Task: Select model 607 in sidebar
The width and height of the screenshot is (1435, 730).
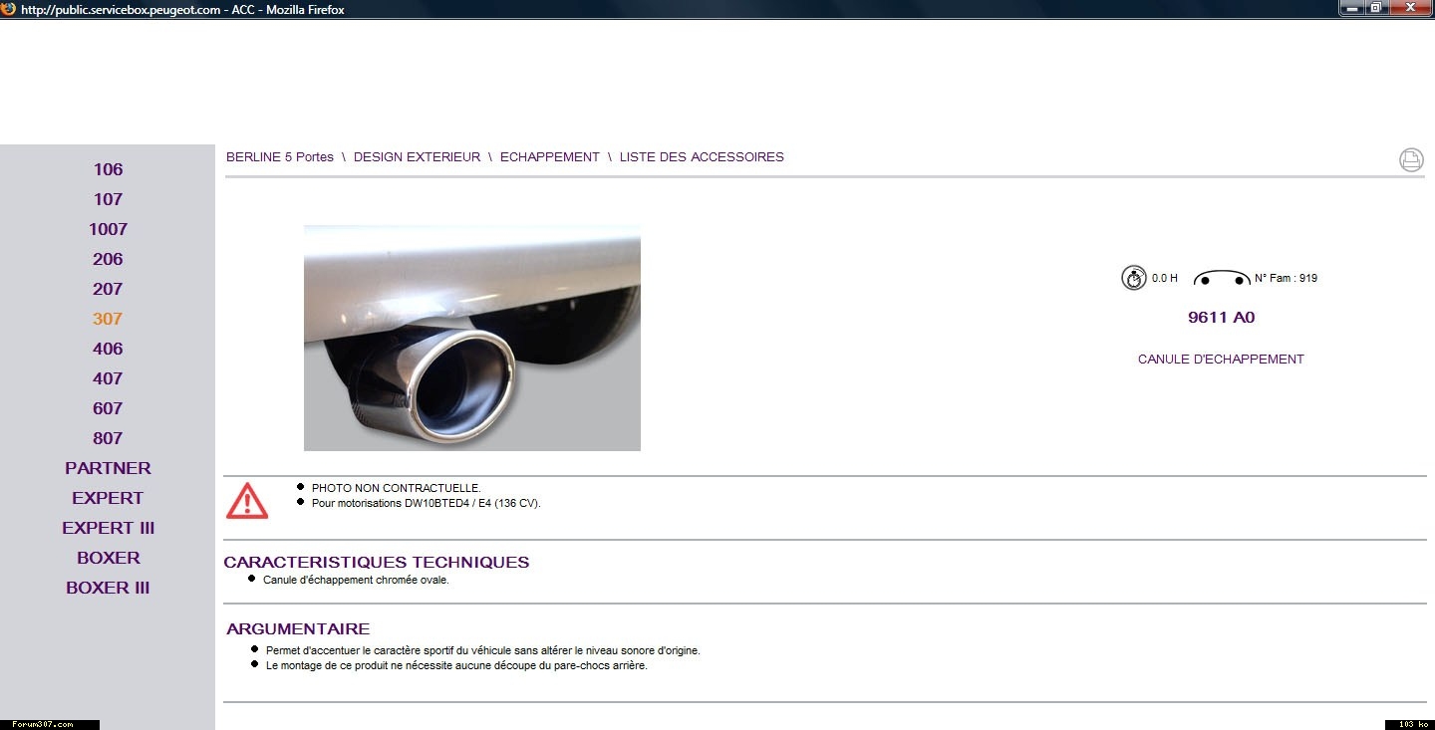Action: [108, 408]
